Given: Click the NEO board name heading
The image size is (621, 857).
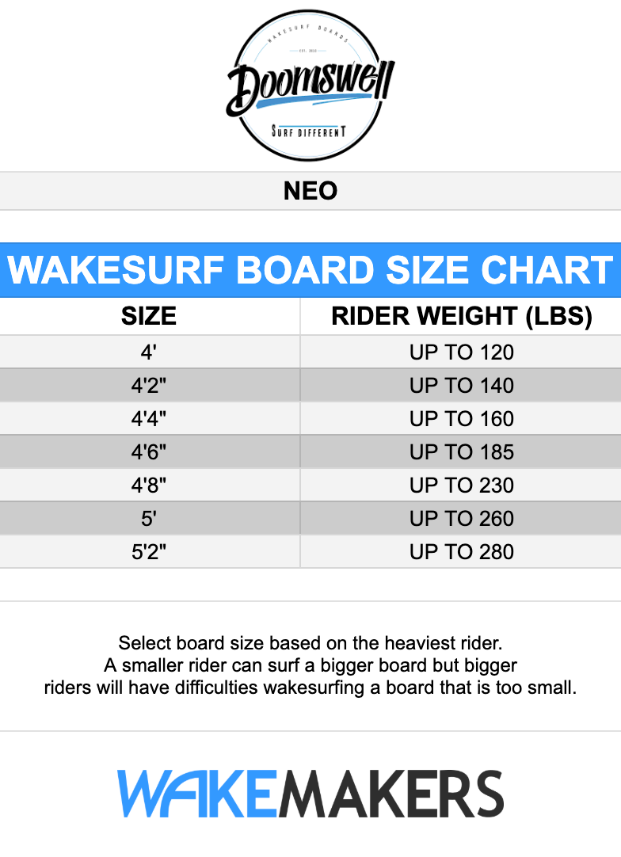Looking at the screenshot, I should coord(310,191).
